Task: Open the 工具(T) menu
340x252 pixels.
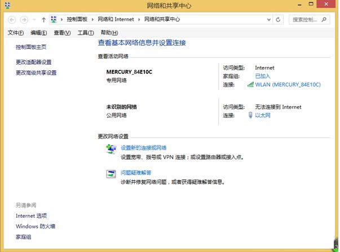Action: click(86, 33)
